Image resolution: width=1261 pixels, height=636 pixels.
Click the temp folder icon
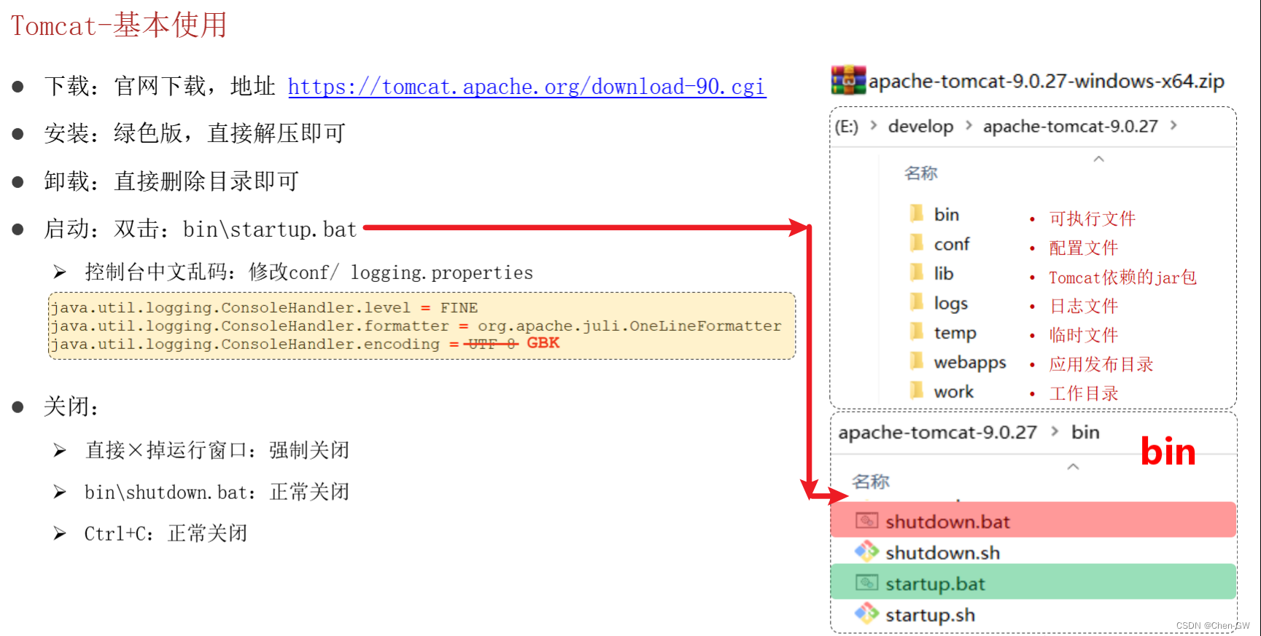pyautogui.click(x=917, y=332)
